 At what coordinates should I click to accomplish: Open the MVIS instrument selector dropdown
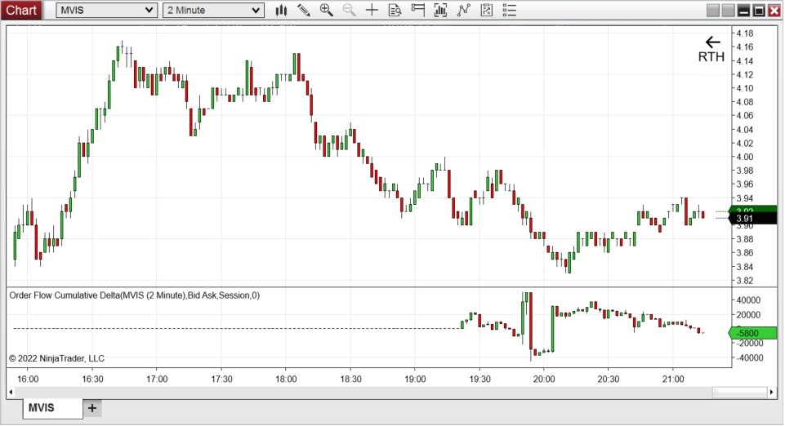pyautogui.click(x=107, y=10)
